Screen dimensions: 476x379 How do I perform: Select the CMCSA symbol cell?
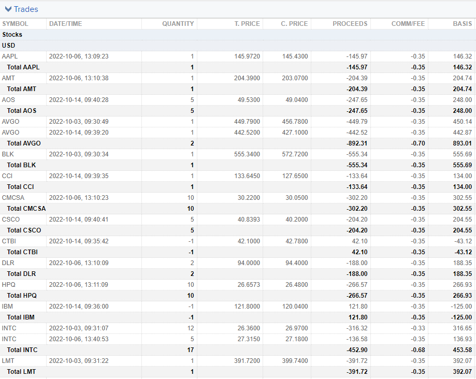pyautogui.click(x=13, y=198)
